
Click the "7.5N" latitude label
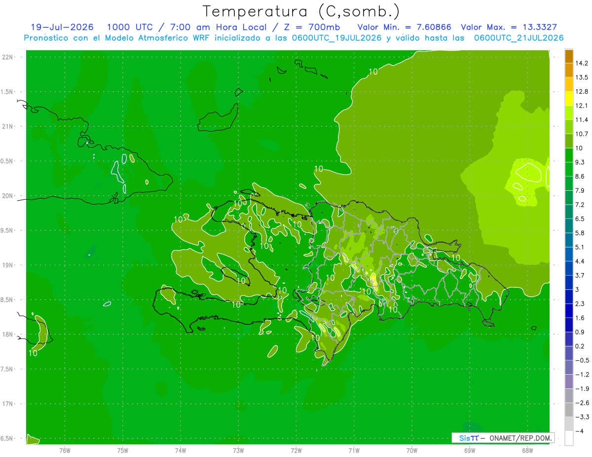click(x=7, y=369)
